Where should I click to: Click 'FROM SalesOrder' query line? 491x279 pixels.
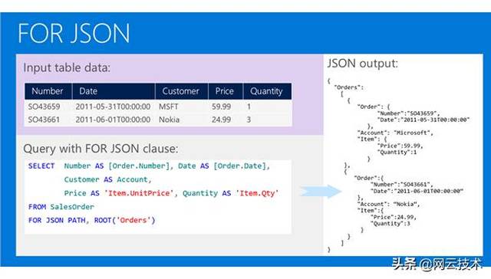click(x=61, y=207)
